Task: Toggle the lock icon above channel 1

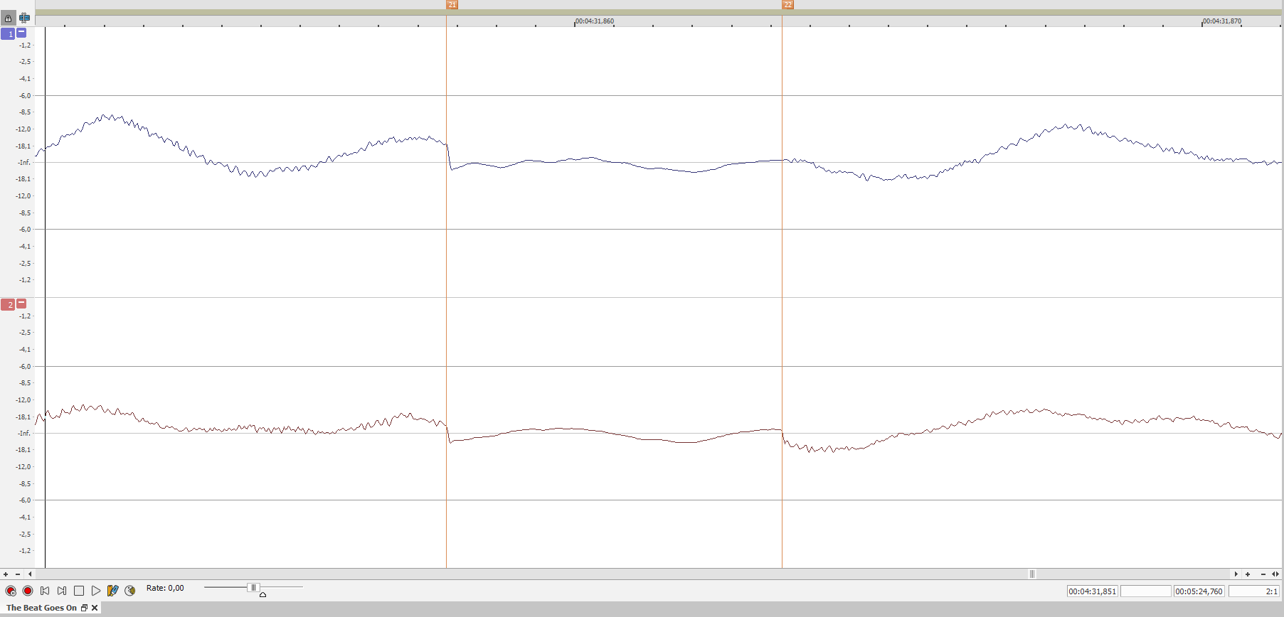Action: point(9,18)
